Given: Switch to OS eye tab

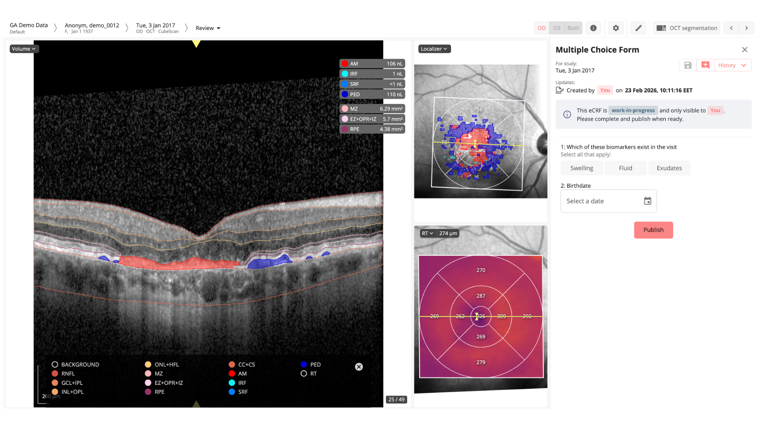Looking at the screenshot, I should click(557, 28).
